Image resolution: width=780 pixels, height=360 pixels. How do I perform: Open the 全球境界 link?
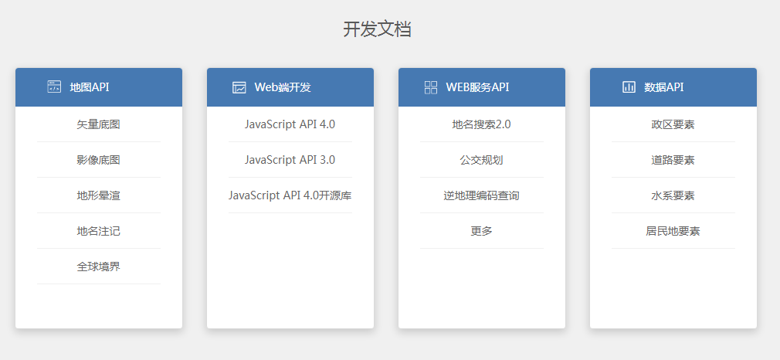point(98,267)
